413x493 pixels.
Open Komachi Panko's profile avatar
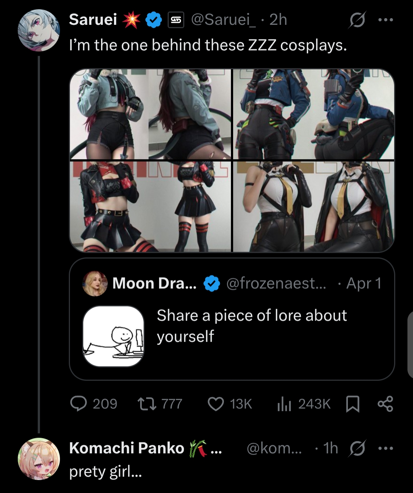coord(39,459)
